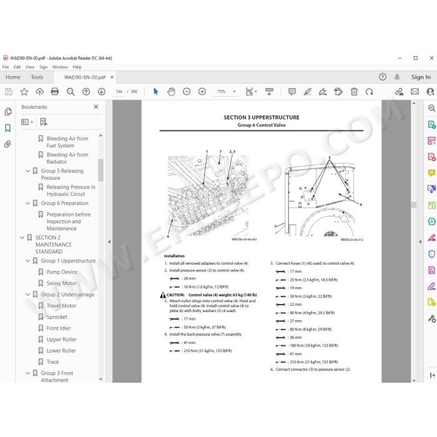Select the Highlight text tool
The height and width of the screenshot is (437, 437).
pyautogui.click(x=307, y=92)
